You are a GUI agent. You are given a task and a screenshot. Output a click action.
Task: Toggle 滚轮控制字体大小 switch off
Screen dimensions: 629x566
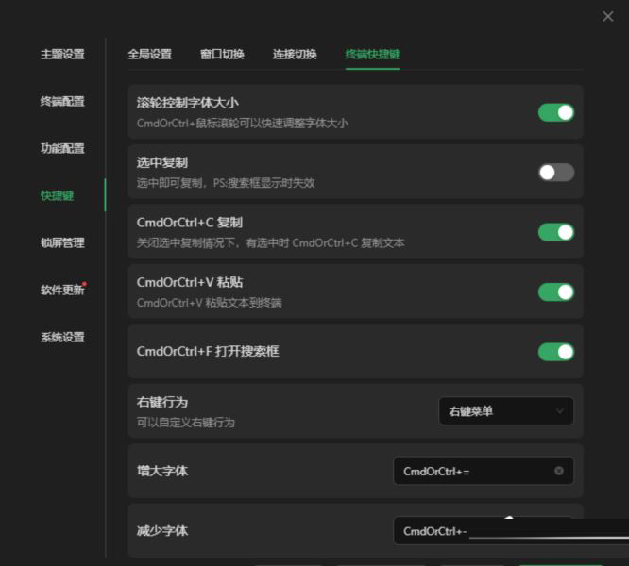(556, 112)
